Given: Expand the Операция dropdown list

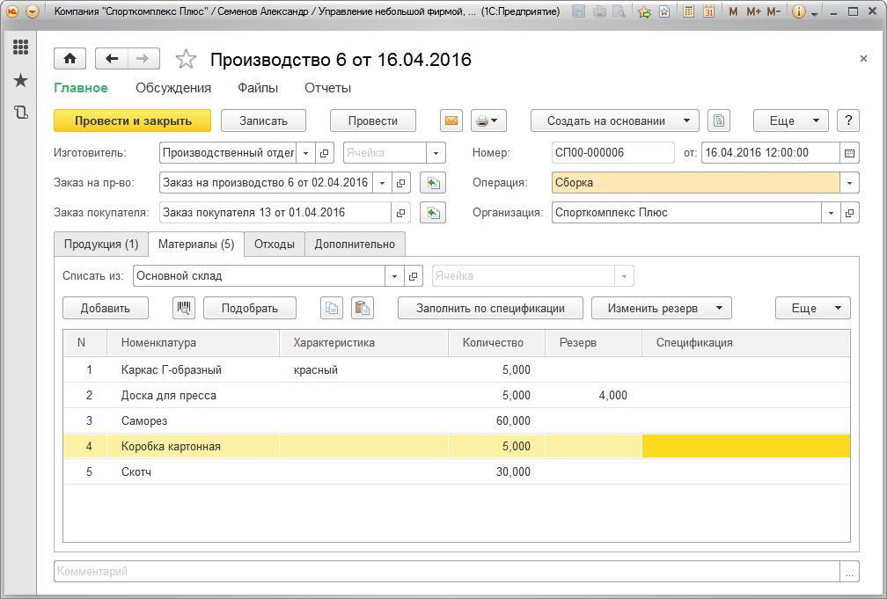Looking at the screenshot, I should coord(849,183).
